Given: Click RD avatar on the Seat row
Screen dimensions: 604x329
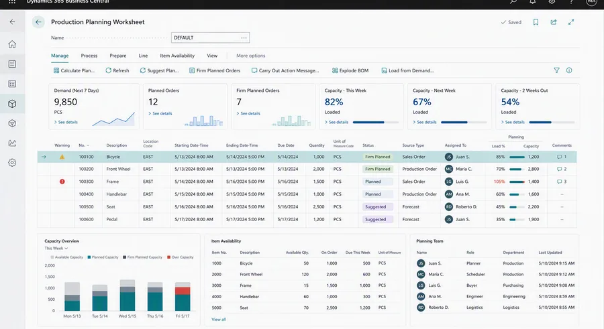Looking at the screenshot, I should point(449,206).
